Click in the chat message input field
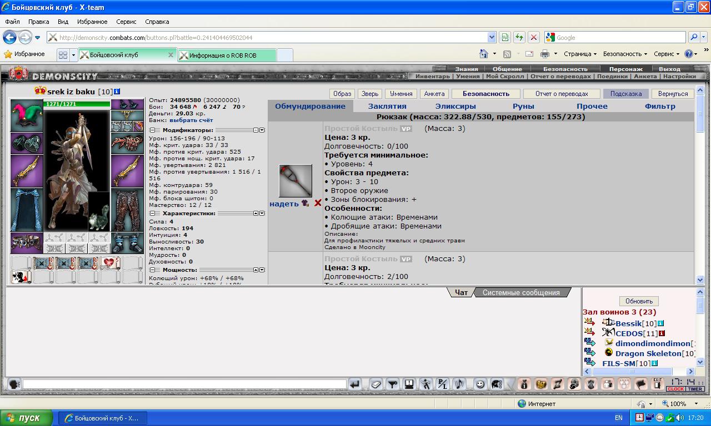The image size is (711, 426). click(184, 384)
